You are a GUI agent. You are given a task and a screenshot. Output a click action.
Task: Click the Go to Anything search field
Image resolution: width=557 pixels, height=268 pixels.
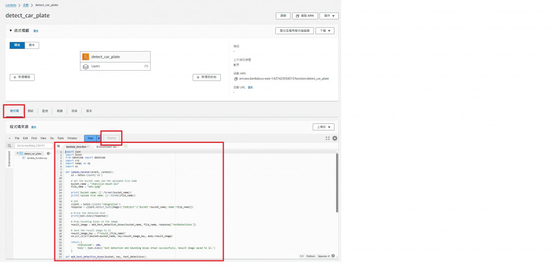point(33,146)
